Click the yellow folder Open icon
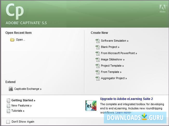Screen dimensions: 169x126 [x=12, y=40]
